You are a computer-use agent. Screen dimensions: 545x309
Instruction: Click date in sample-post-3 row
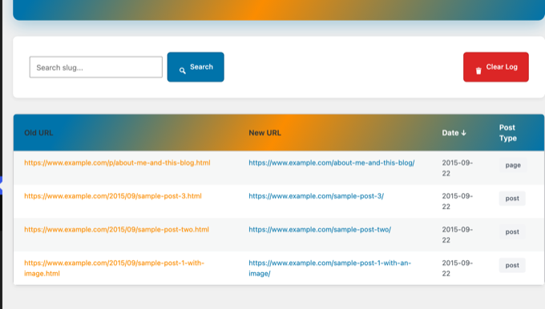pyautogui.click(x=458, y=202)
